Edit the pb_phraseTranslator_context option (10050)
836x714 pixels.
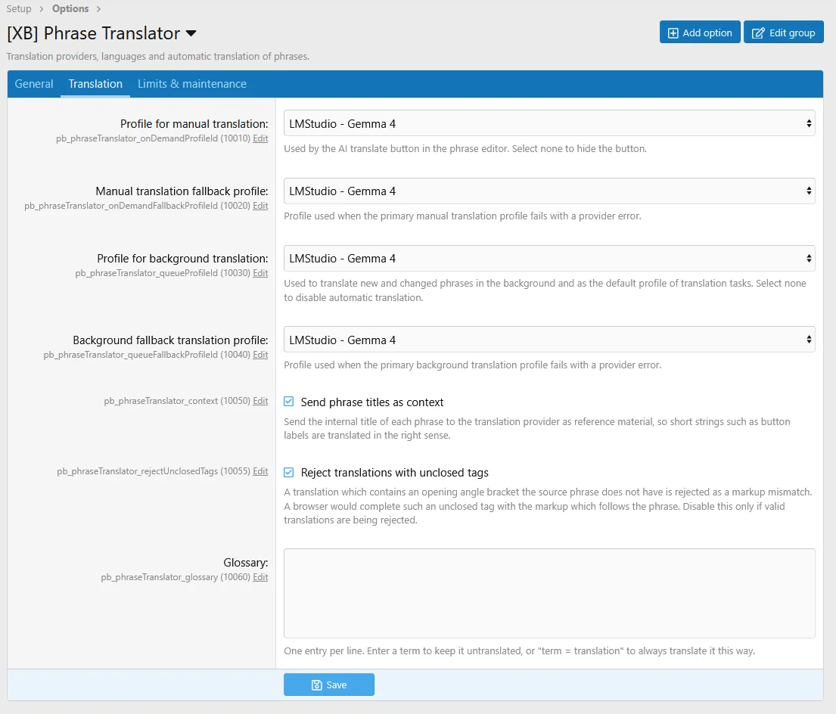tap(260, 401)
